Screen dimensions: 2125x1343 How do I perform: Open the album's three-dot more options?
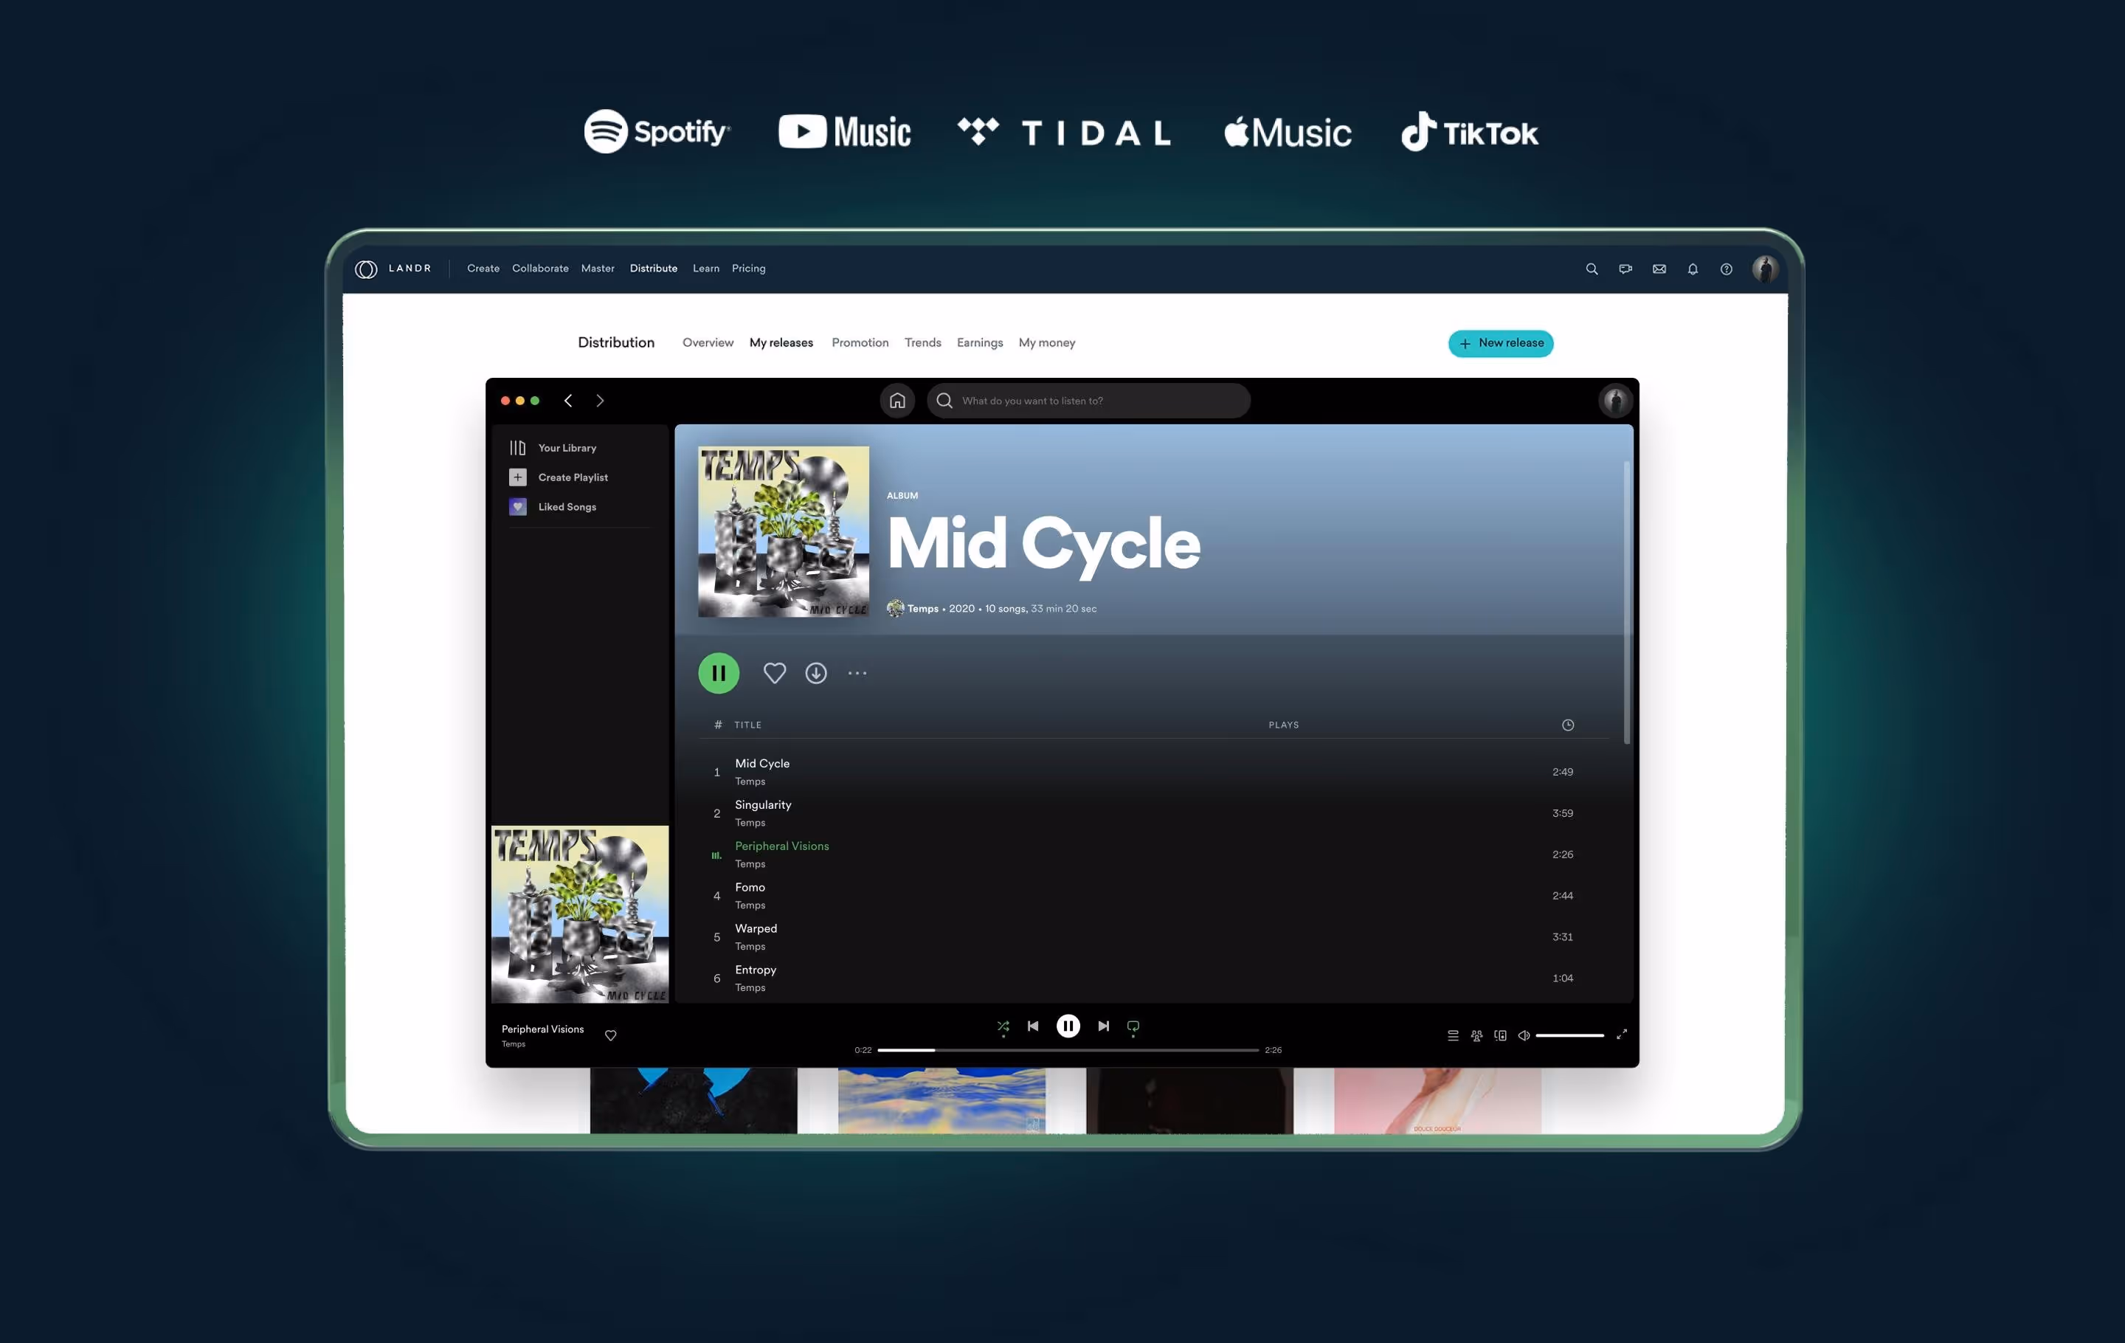[857, 673]
